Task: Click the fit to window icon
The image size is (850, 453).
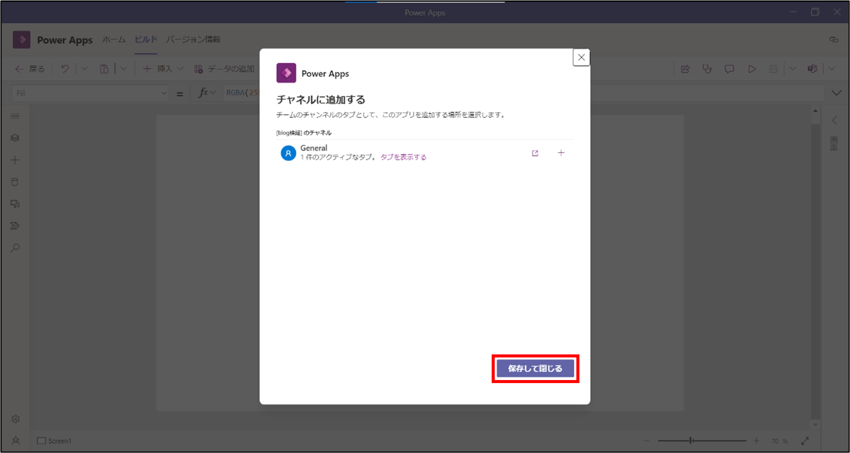Action: coord(805,441)
